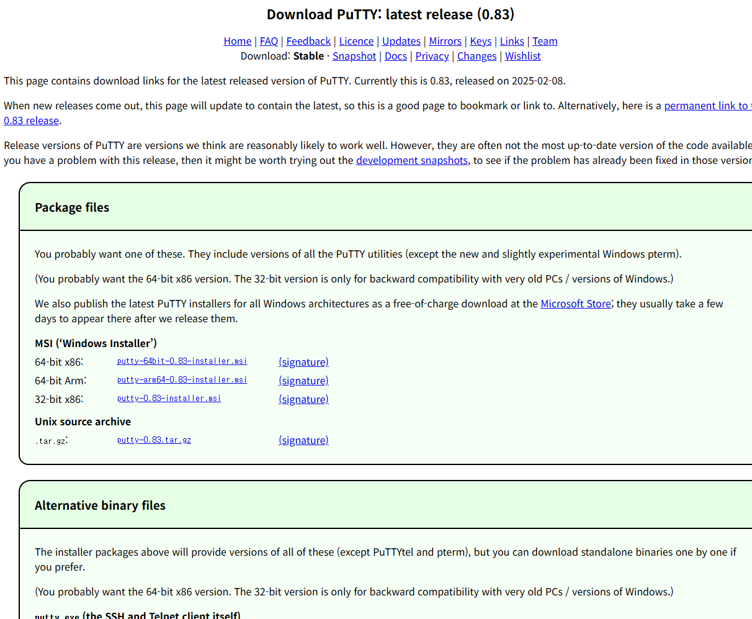This screenshot has width=752, height=619.
Task: Open the Keys link
Action: (481, 41)
